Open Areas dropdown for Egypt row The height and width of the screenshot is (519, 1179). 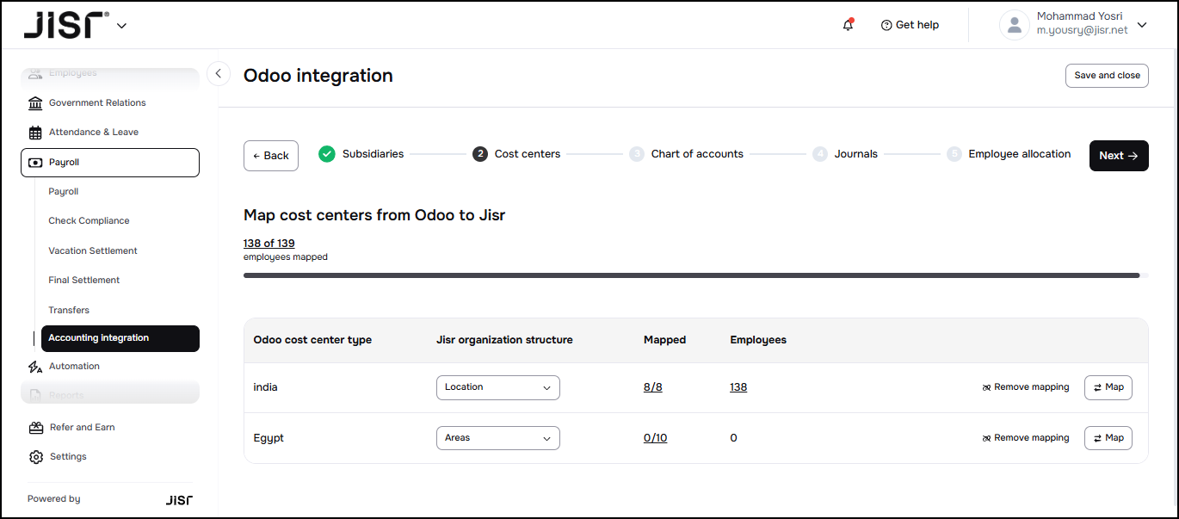[497, 438]
